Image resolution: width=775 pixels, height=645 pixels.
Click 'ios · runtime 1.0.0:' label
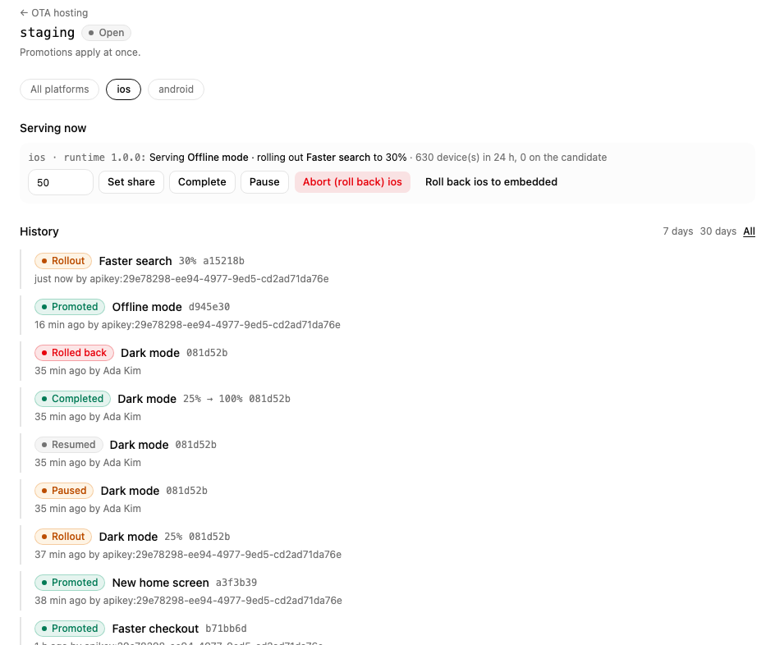pyautogui.click(x=87, y=157)
